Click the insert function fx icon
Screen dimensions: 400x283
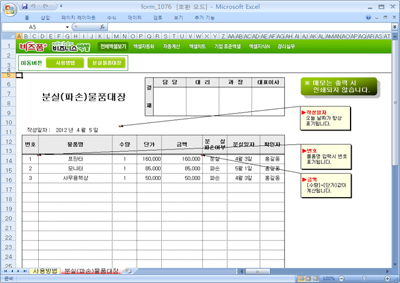[102, 27]
